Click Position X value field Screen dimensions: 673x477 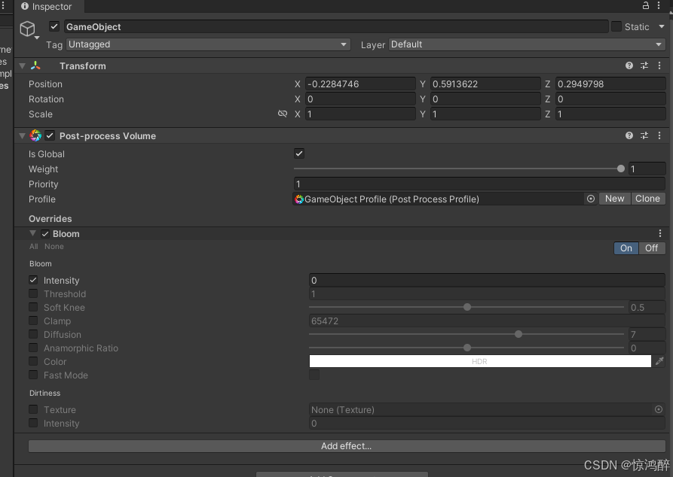tap(360, 84)
